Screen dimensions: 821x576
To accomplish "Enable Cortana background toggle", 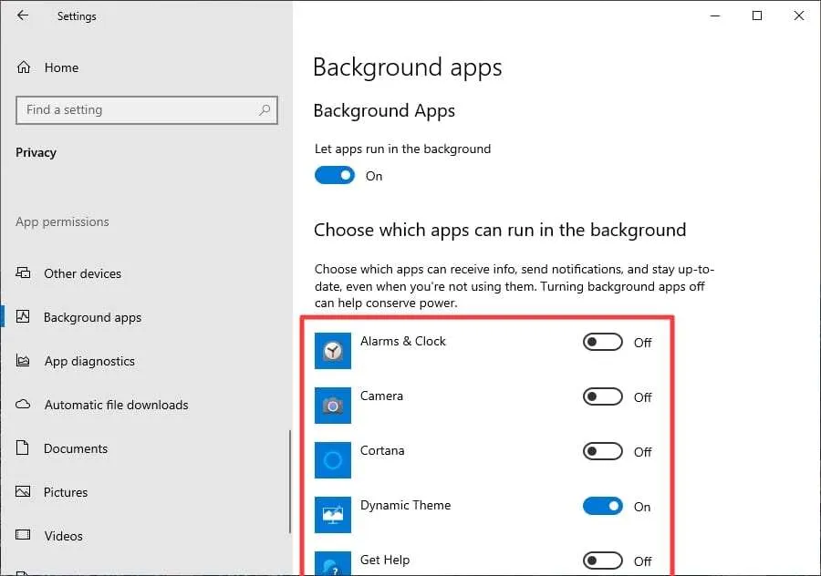I will (603, 451).
